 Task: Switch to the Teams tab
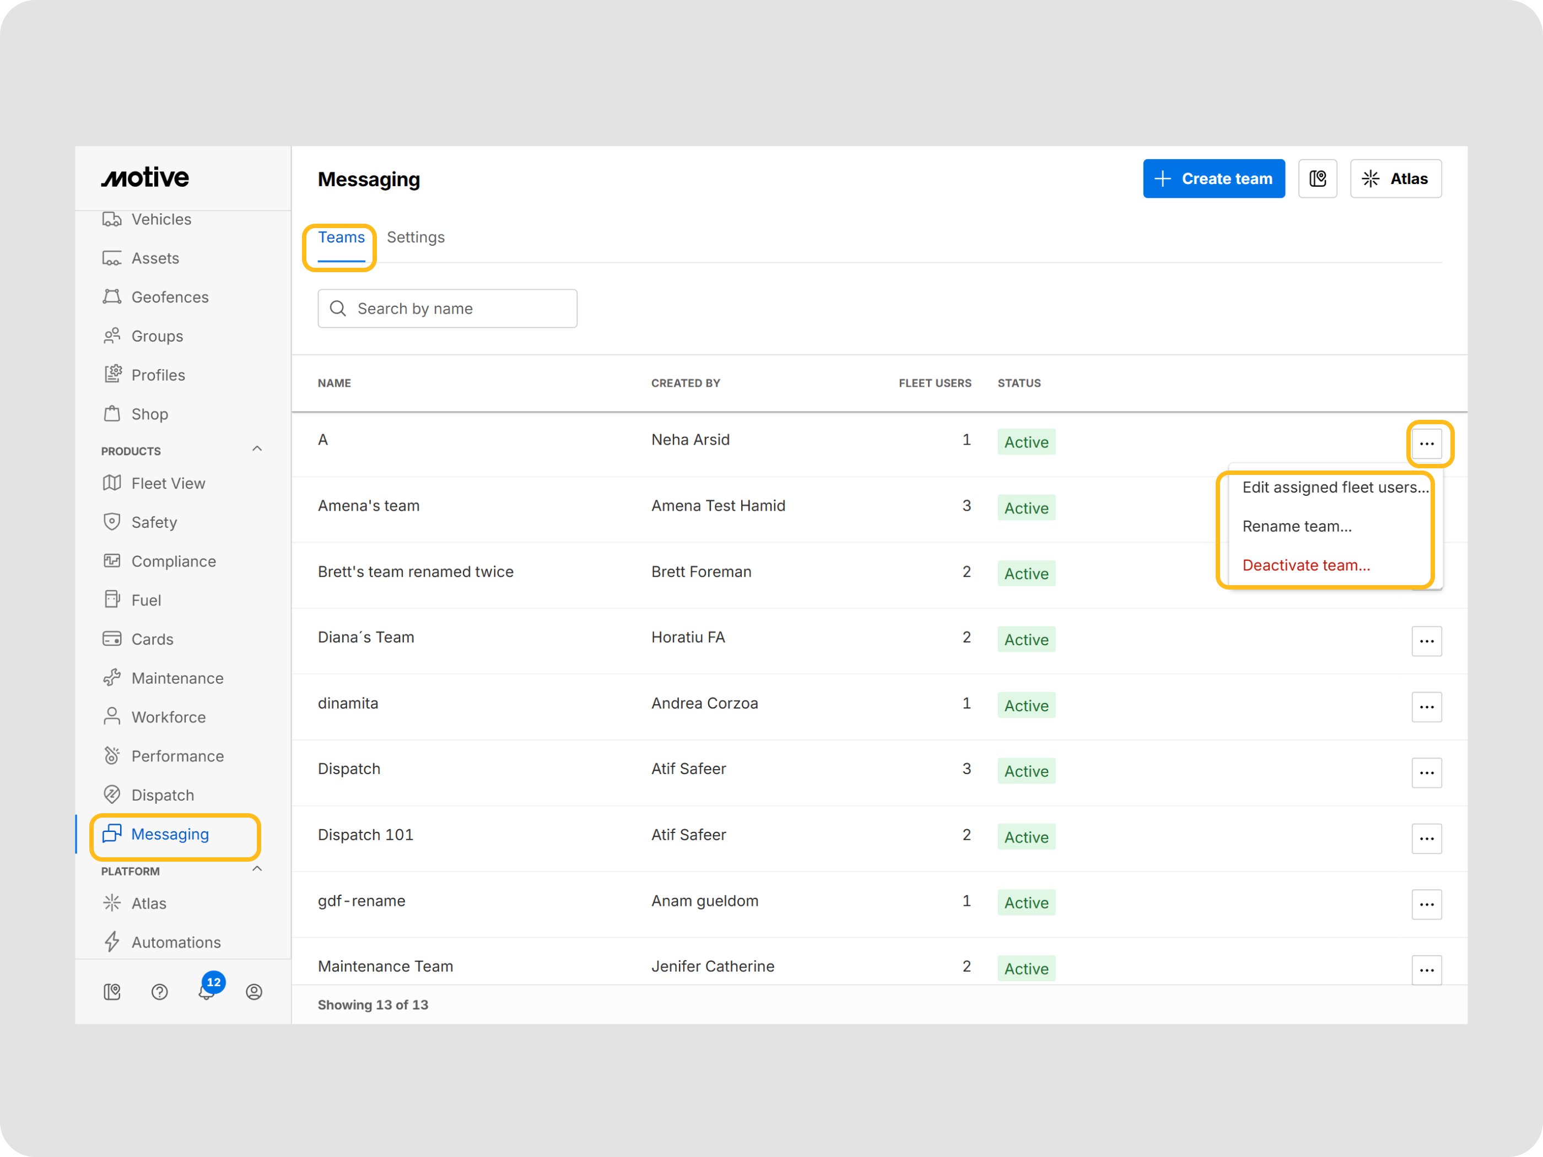(x=341, y=238)
